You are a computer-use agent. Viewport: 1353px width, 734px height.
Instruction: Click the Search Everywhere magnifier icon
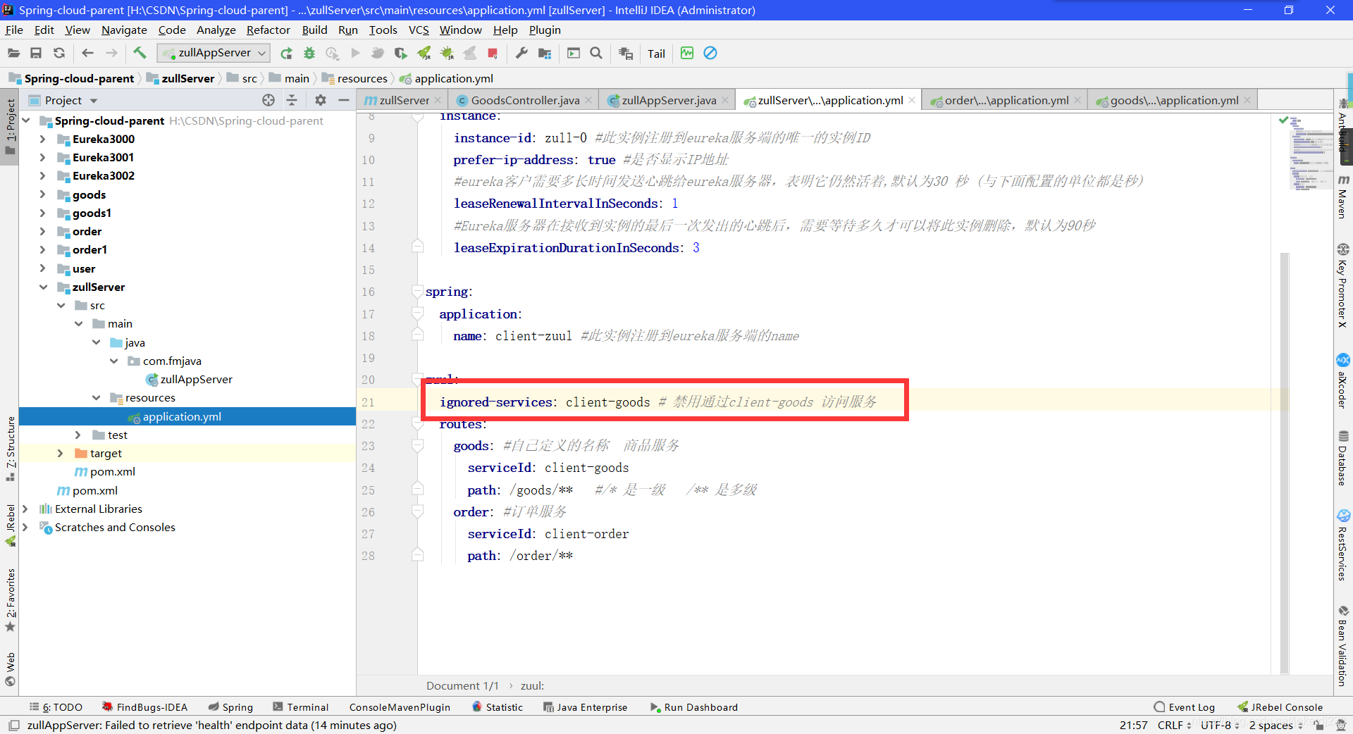596,53
